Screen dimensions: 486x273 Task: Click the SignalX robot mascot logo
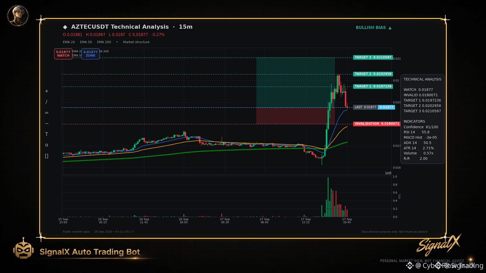[x=23, y=248]
